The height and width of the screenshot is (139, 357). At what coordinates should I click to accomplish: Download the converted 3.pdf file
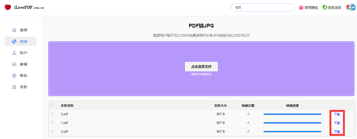(337, 114)
